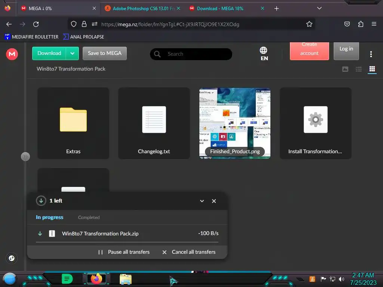The width and height of the screenshot is (383, 287).
Task: Click the tracking protection shield icon
Action: (74, 24)
